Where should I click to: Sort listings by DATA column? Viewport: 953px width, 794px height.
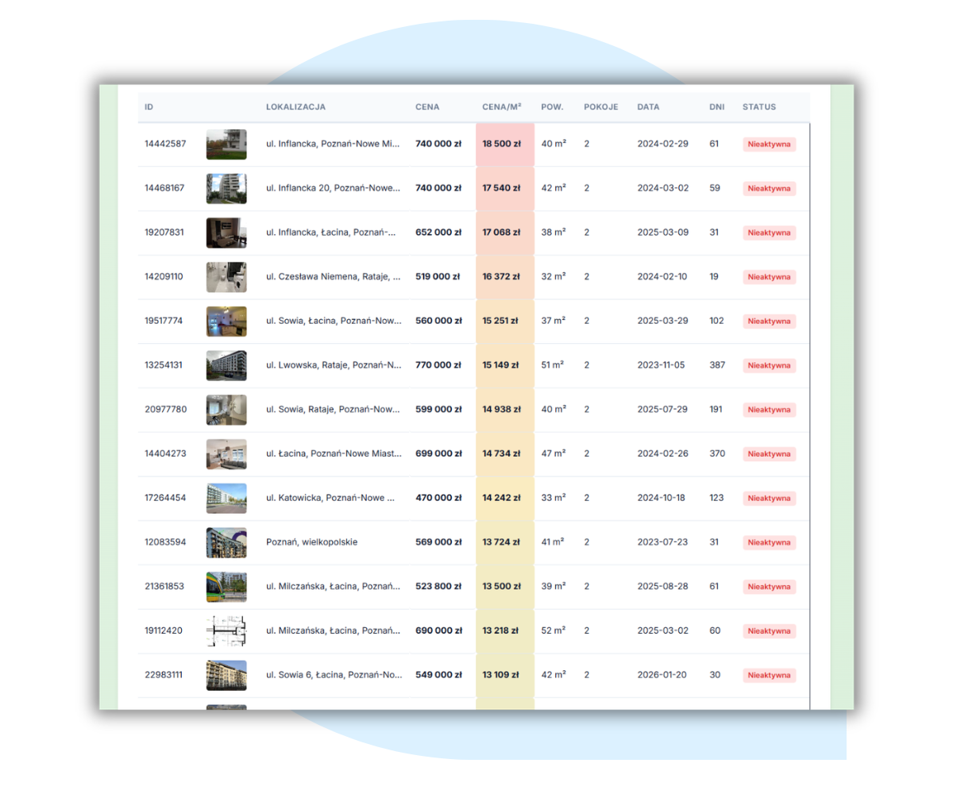(x=648, y=107)
